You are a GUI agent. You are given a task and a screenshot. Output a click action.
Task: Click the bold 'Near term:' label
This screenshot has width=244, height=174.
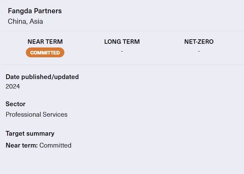pyautogui.click(x=21, y=145)
